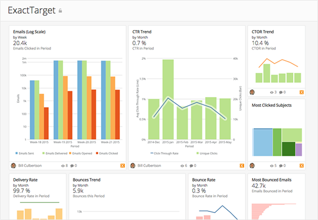Toggle Emails Opened legend series
The image size is (318, 220).
click(x=80, y=153)
